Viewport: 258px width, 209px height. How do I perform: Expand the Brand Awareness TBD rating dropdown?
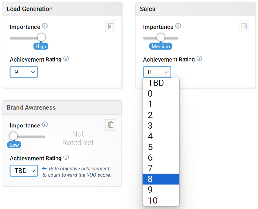pyautogui.click(x=24, y=171)
